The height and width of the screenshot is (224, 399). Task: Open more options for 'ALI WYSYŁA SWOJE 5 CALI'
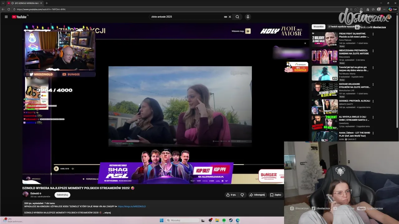pos(373,117)
